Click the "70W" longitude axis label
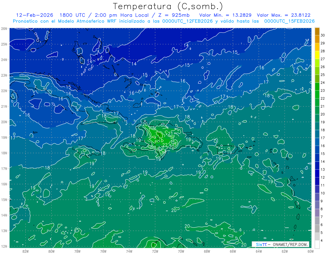Image resolution: width=330 pixels, height=255 pixels. pyautogui.click(x=181, y=251)
